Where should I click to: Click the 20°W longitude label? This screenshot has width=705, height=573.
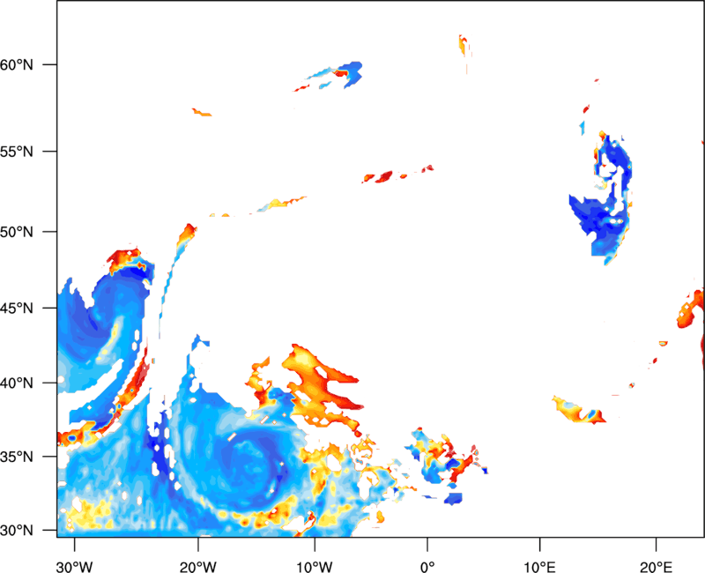pos(198,567)
